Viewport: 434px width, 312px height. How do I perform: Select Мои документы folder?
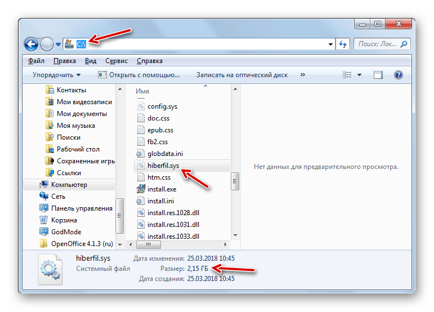pyautogui.click(x=76, y=114)
